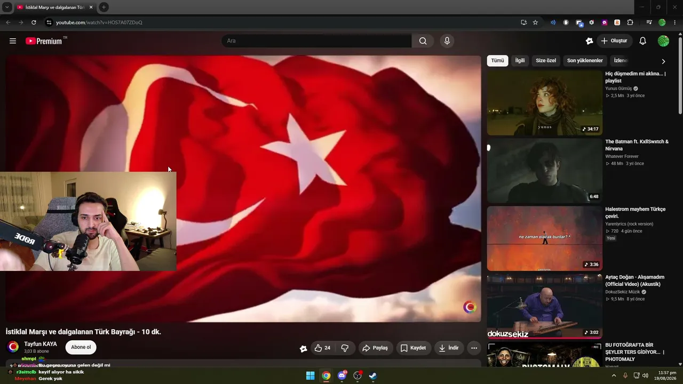Click the Chrome profile avatar in toolbar
Viewport: 683px width, 384px height.
coord(662,22)
